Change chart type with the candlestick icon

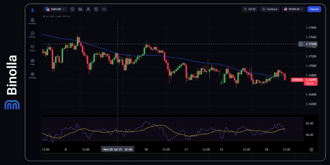coord(80,9)
